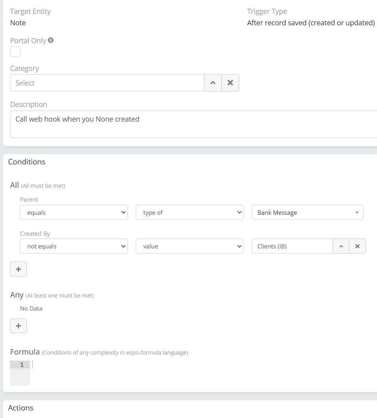Clear the Category field
This screenshot has height=418, width=377.
[x=230, y=83]
